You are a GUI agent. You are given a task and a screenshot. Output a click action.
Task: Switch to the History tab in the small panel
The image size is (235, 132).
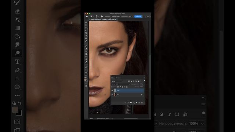(118, 78)
